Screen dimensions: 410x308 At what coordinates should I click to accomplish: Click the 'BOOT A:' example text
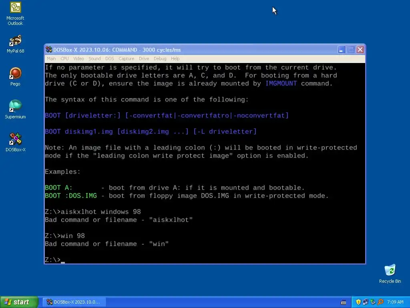pyautogui.click(x=58, y=188)
